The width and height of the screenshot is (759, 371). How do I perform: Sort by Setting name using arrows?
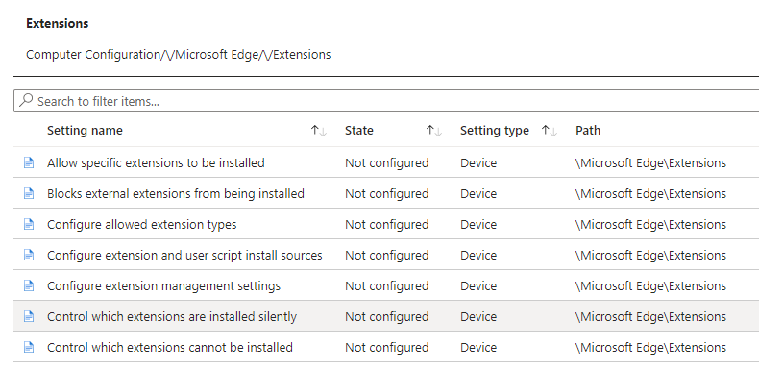click(319, 131)
